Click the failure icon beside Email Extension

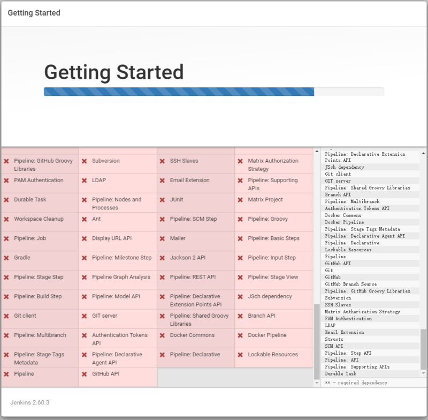click(163, 181)
